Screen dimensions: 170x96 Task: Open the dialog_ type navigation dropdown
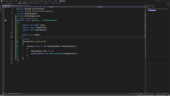point(73,7)
